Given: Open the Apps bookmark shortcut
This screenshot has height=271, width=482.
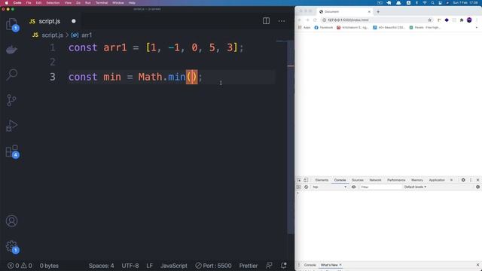Looking at the screenshot, I should (x=304, y=27).
